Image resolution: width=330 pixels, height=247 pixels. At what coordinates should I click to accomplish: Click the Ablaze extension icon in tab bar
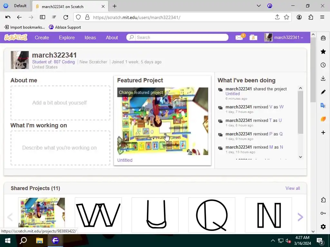click(x=270, y=6)
